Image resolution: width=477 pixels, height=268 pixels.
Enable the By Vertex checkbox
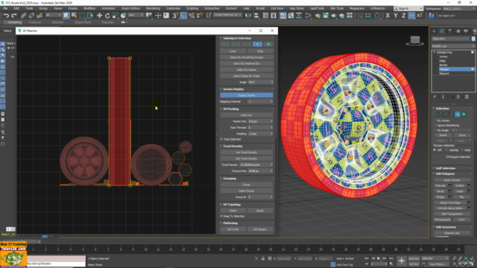(436, 121)
